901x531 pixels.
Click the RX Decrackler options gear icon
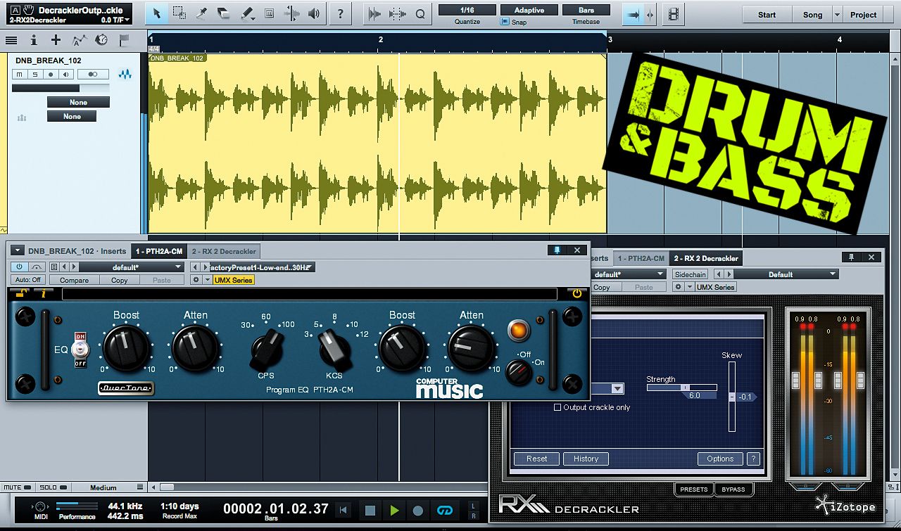678,287
